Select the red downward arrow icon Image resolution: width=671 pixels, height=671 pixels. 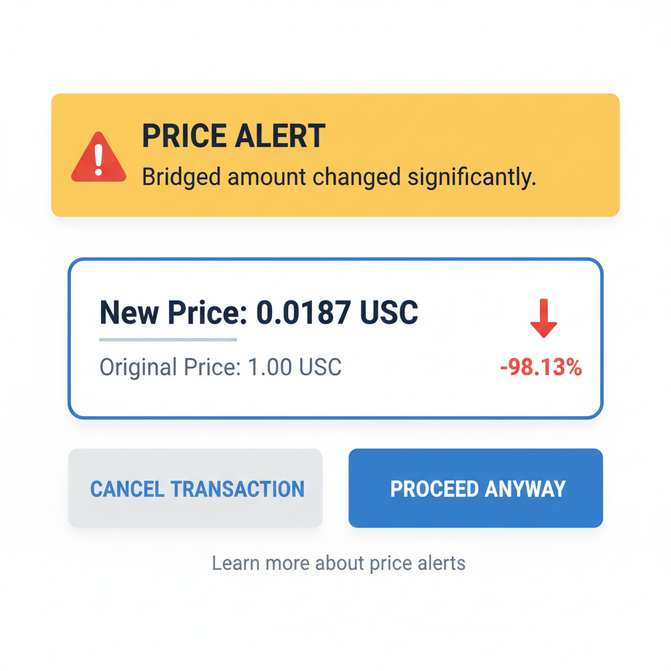pyautogui.click(x=543, y=318)
